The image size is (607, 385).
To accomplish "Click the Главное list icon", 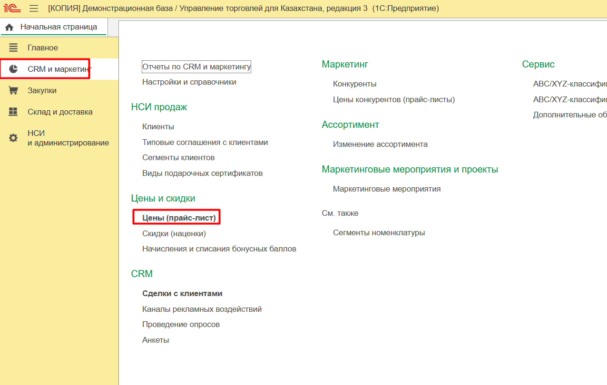I will (13, 48).
